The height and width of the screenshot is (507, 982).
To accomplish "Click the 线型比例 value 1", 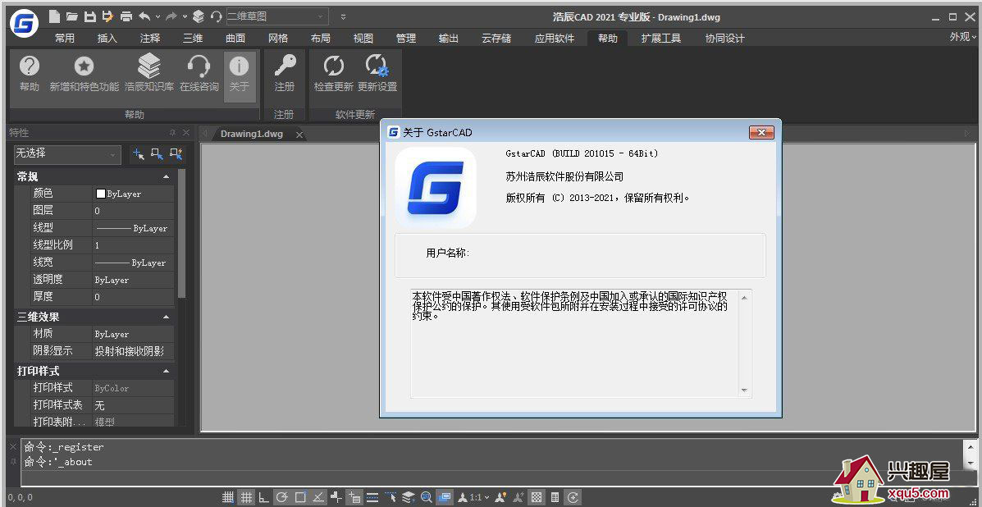I will click(133, 245).
